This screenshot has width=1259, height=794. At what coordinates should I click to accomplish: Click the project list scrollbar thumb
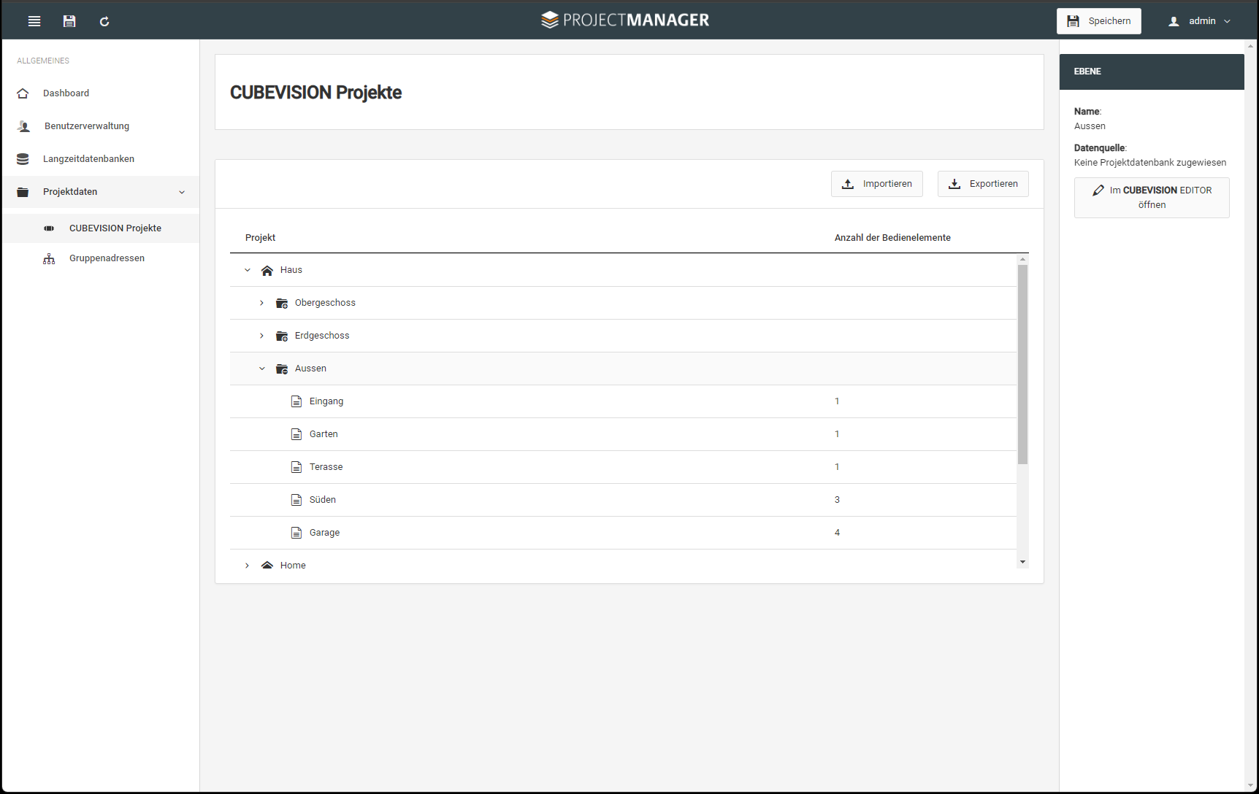click(x=1022, y=364)
